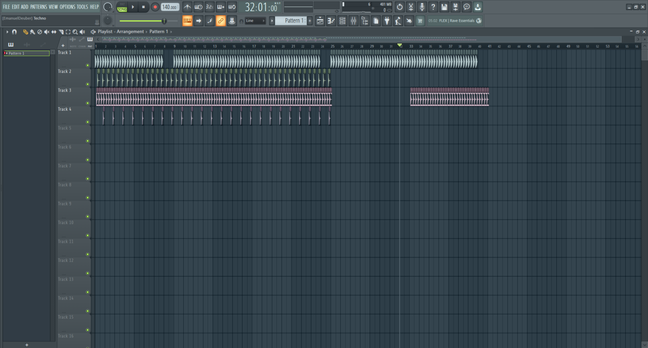Expand the pattern selector left arrow
648x348 pixels.
[272, 21]
